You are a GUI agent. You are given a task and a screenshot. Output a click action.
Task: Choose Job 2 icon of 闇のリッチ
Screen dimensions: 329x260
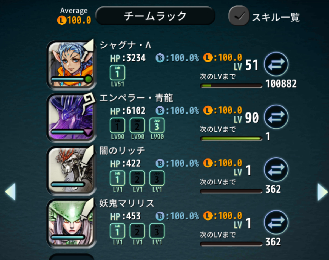pos(137,178)
